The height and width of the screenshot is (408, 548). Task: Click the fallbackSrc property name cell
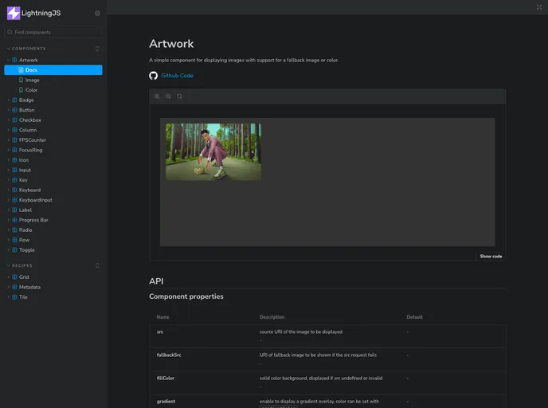click(169, 355)
